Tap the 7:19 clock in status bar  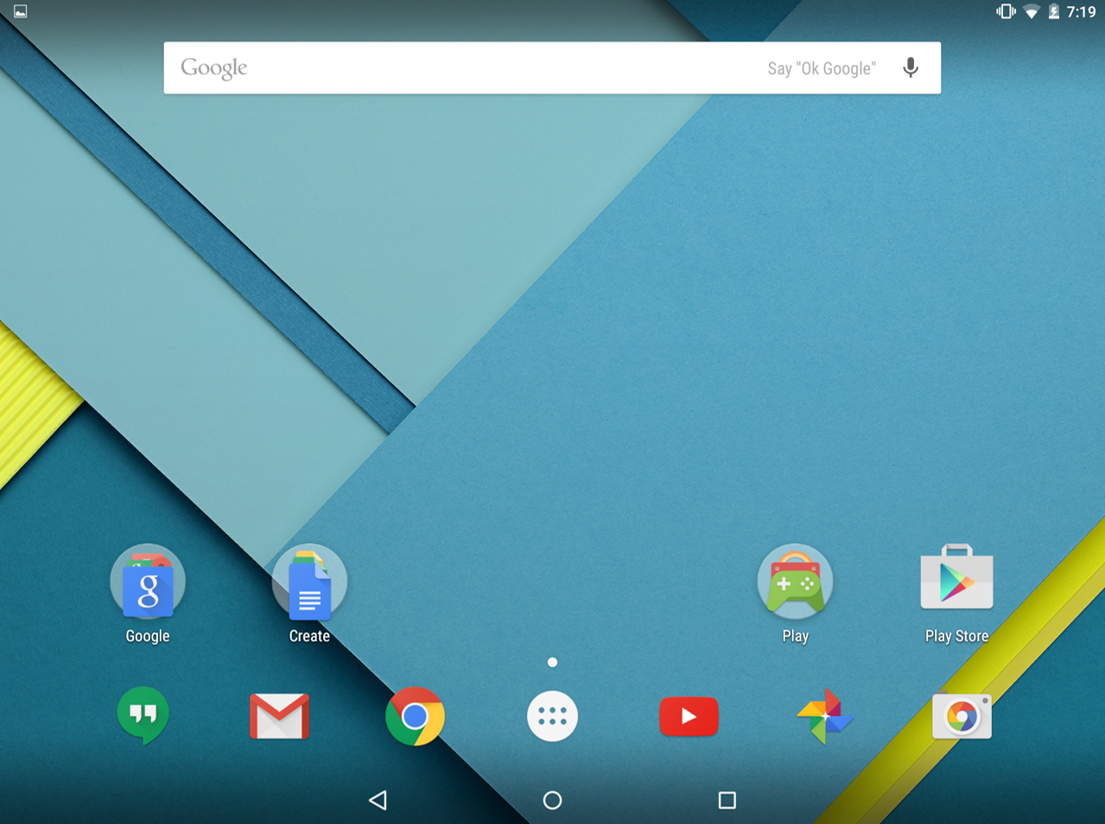(x=1081, y=12)
